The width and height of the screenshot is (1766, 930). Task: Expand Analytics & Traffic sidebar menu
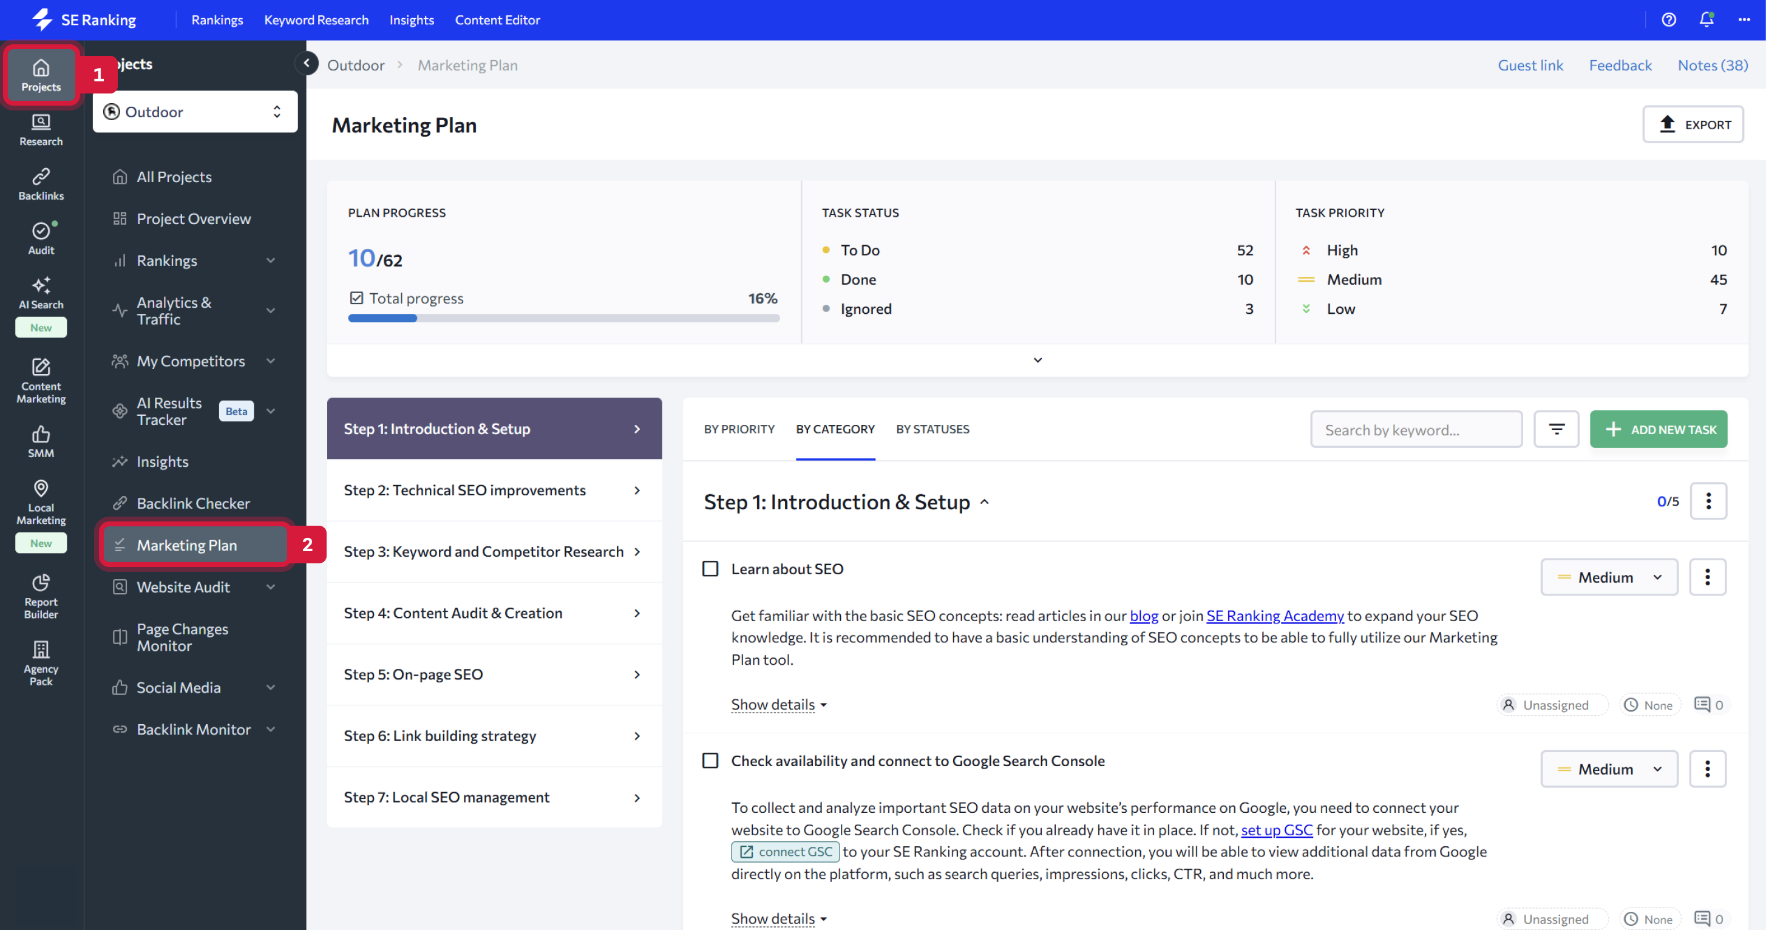pos(271,310)
